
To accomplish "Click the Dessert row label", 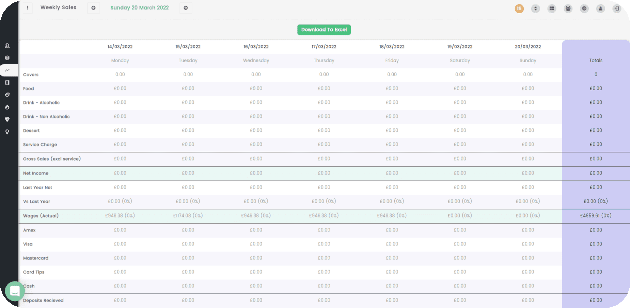I will click(31, 130).
